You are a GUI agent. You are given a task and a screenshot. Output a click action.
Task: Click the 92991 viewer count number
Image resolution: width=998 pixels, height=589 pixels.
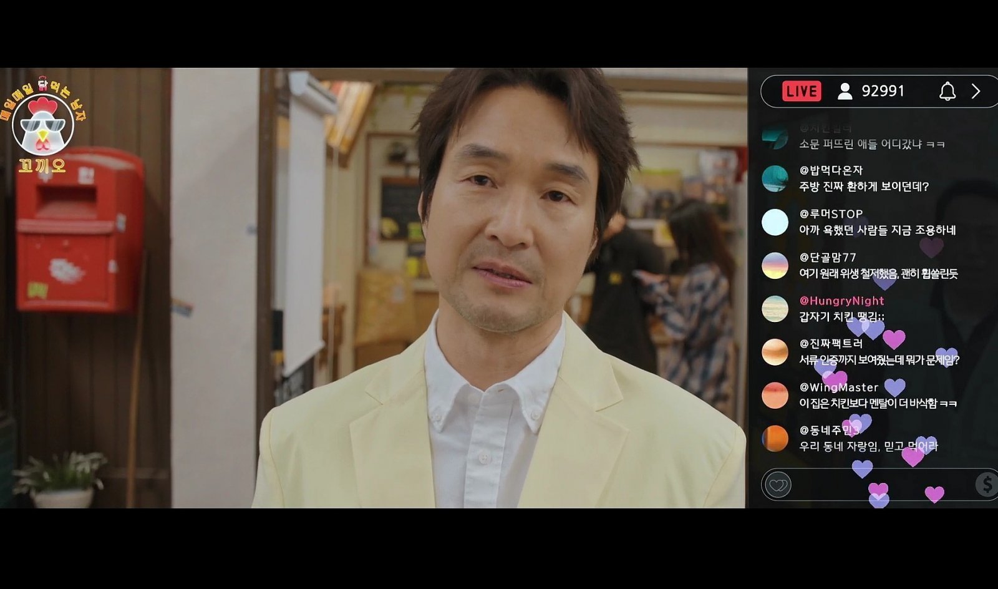[x=883, y=92]
